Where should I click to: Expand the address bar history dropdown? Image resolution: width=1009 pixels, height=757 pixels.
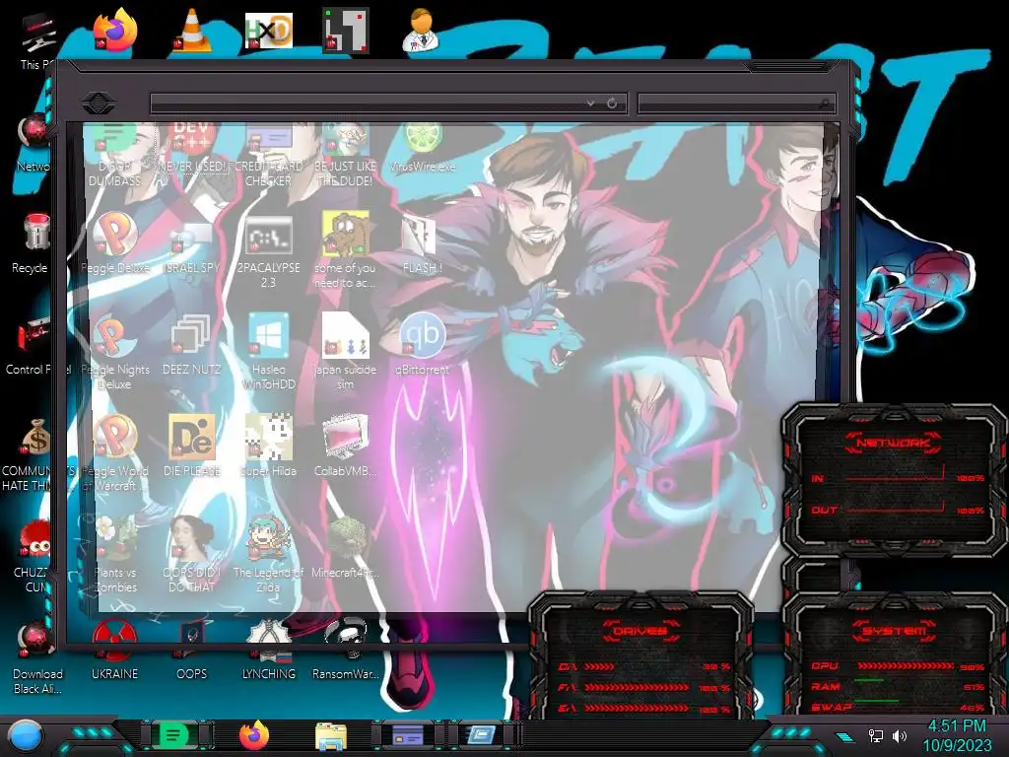point(591,103)
